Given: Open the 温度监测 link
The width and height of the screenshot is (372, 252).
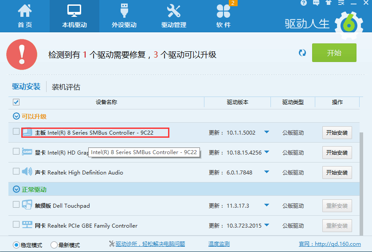Looking at the screenshot, I should tap(219, 244).
